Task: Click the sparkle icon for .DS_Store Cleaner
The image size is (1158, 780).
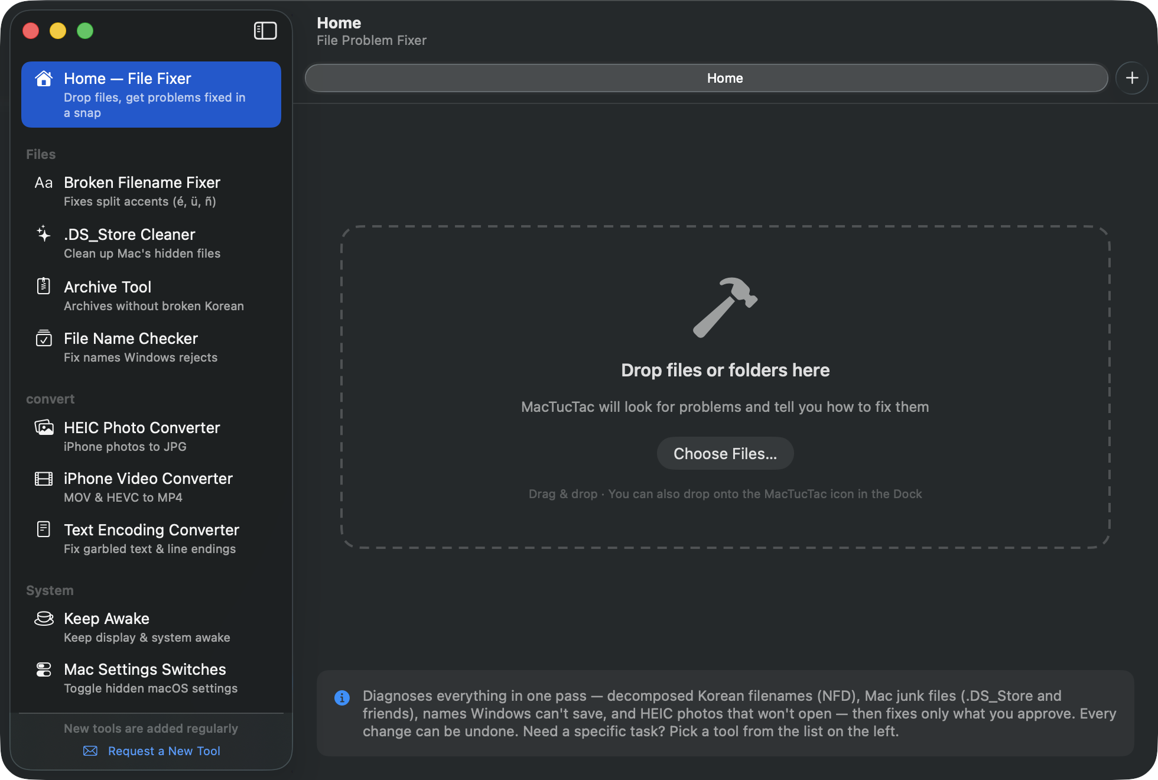Action: pyautogui.click(x=44, y=234)
